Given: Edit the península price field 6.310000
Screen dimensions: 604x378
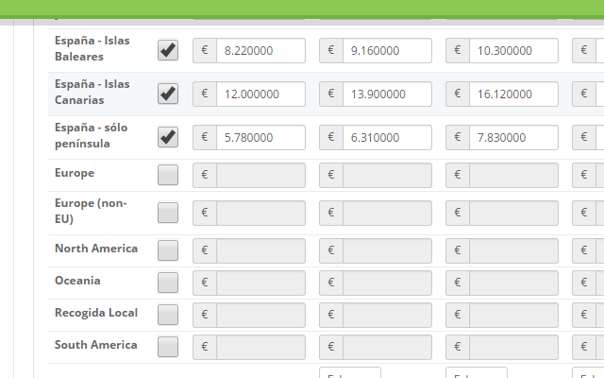Looking at the screenshot, I should point(387,138).
